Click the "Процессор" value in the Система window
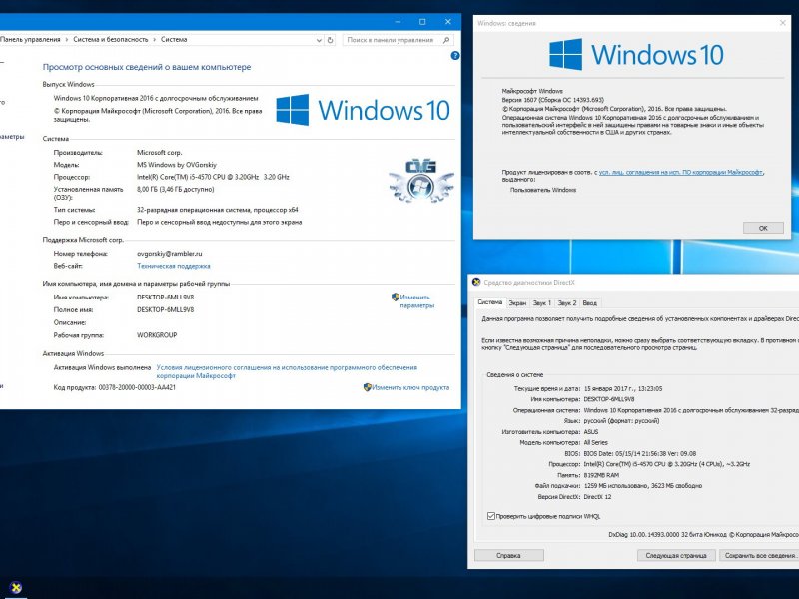Screen dimensions: 799x599 click(213, 177)
